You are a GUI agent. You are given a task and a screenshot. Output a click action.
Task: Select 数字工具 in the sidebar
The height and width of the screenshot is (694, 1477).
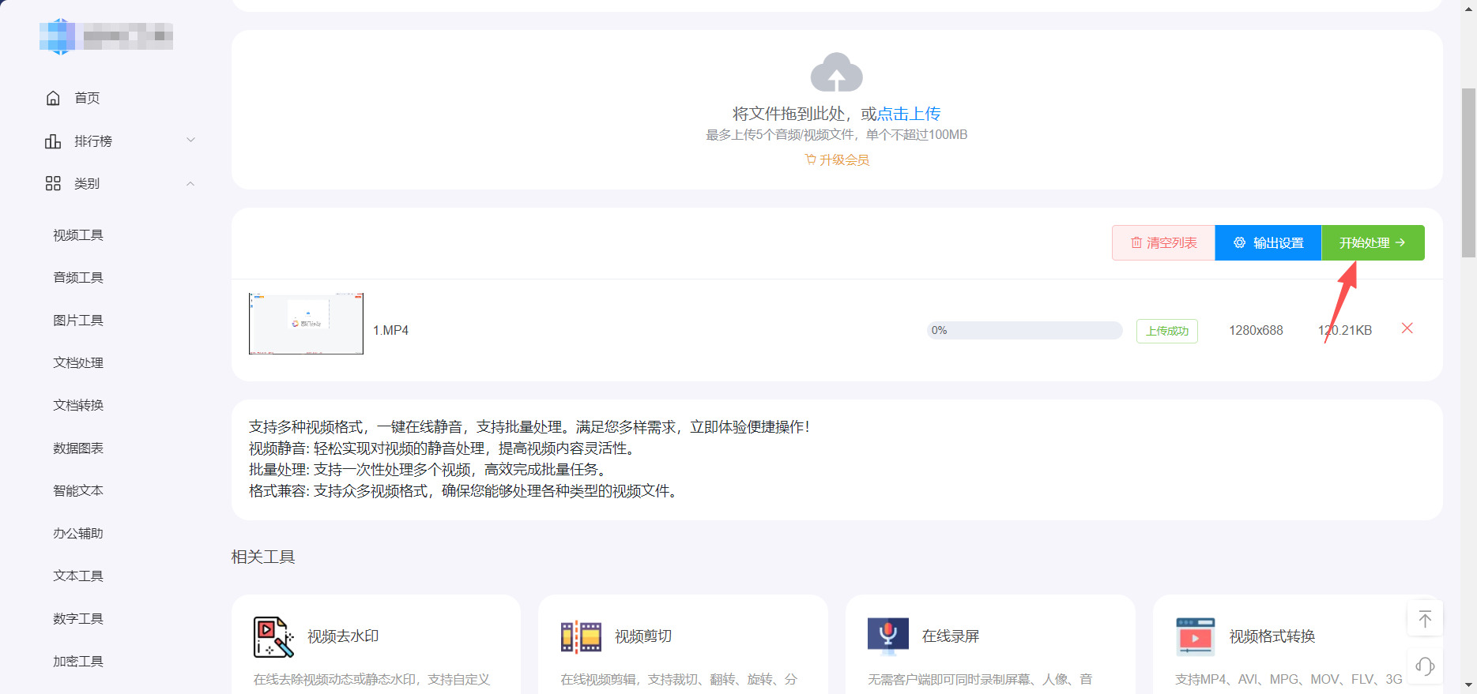(x=78, y=619)
